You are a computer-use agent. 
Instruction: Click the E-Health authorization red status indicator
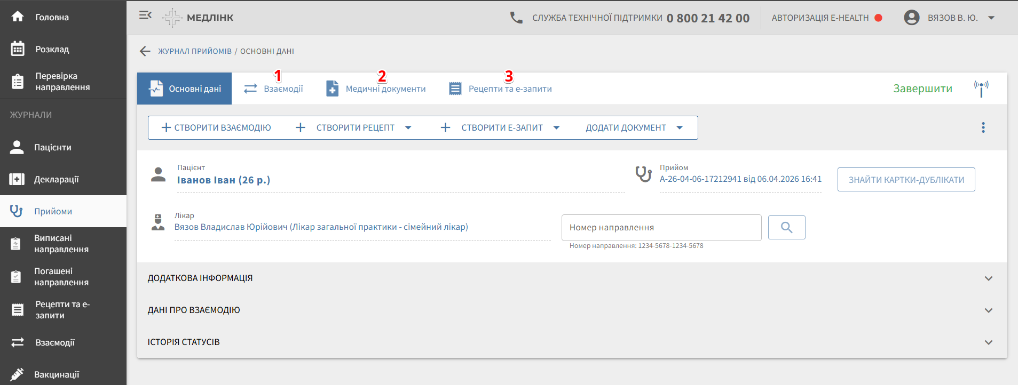(x=878, y=18)
